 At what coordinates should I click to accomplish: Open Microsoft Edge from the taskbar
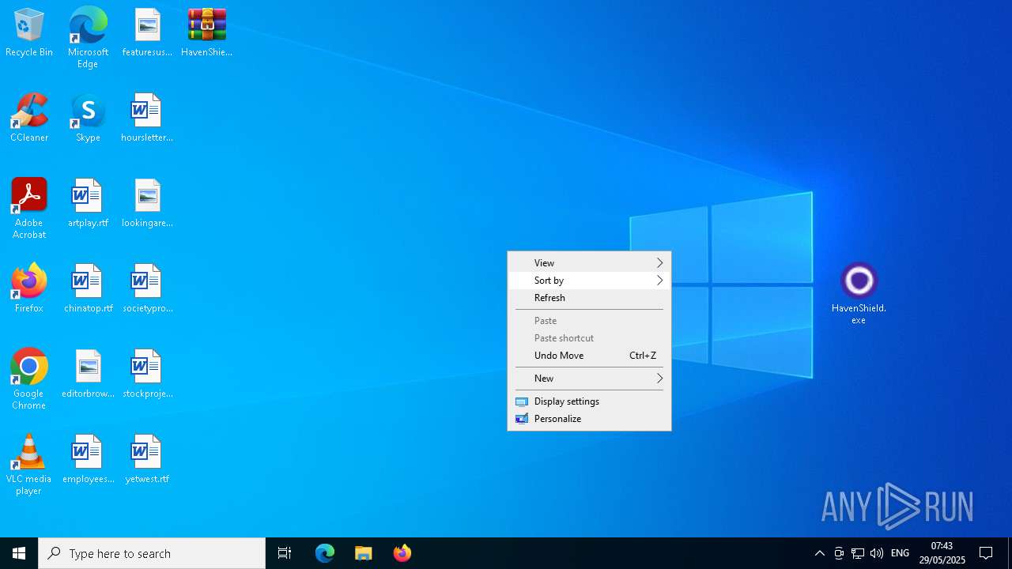click(x=325, y=553)
